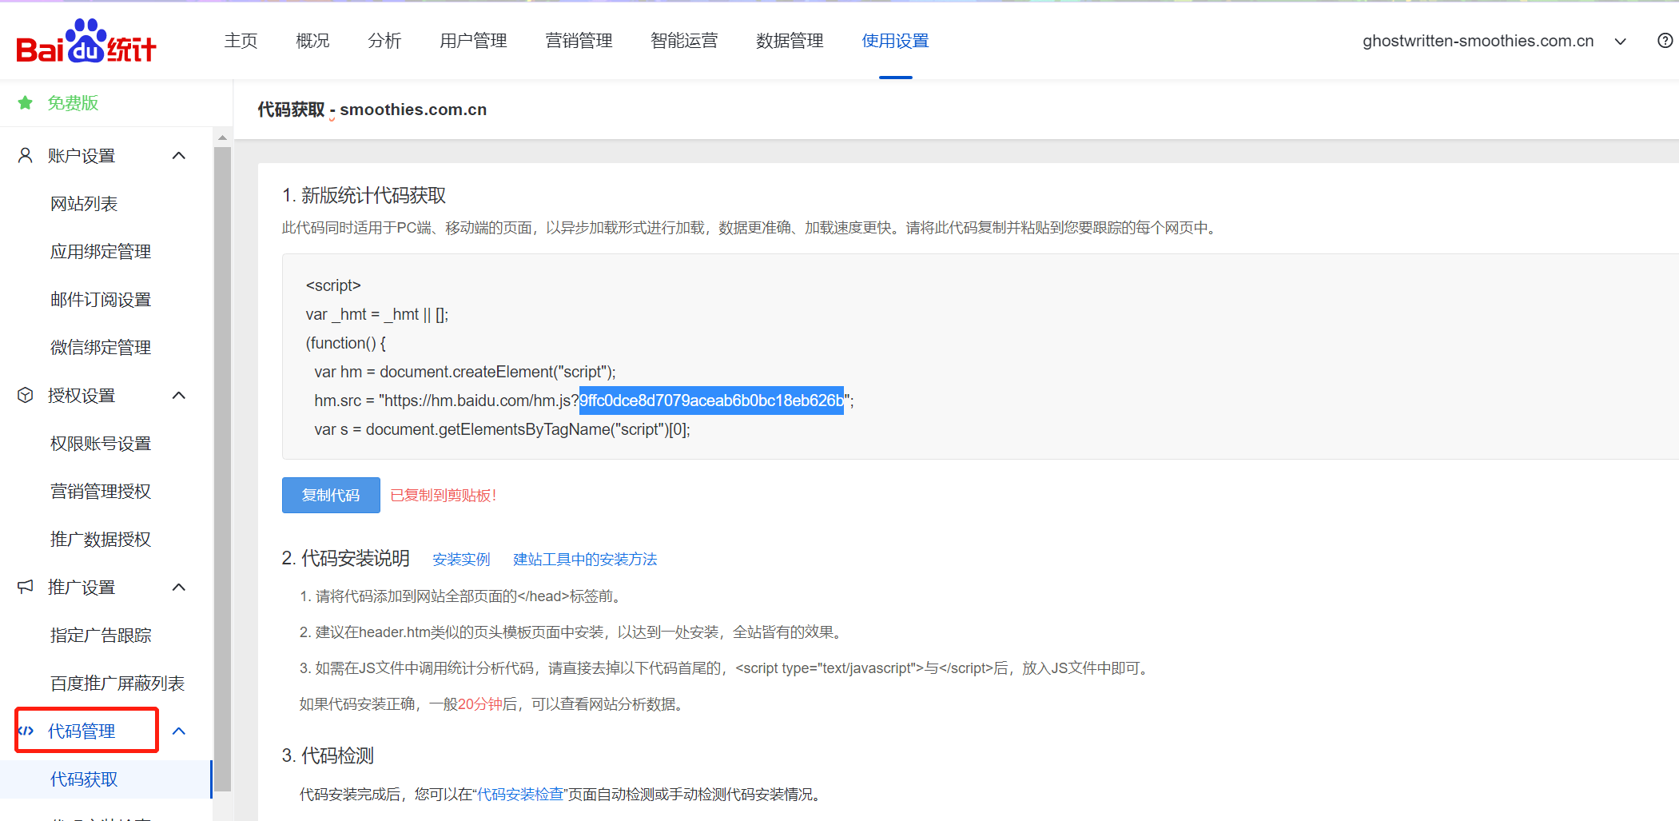This screenshot has height=821, width=1679.
Task: Open 网站列表 in the sidebar
Action: tap(84, 204)
